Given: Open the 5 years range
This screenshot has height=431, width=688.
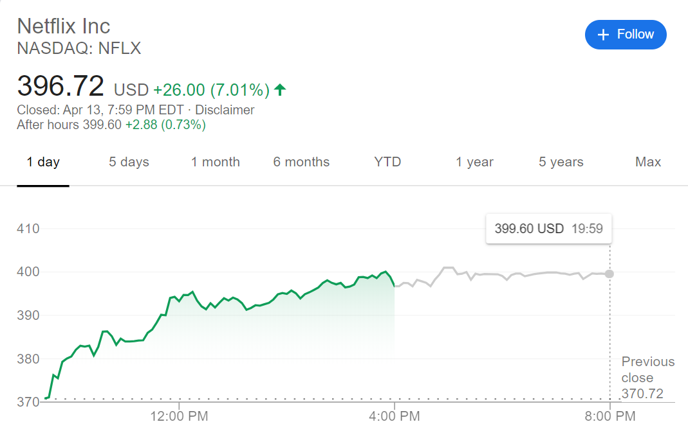Looking at the screenshot, I should pyautogui.click(x=561, y=162).
